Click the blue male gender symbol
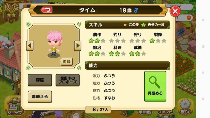 (136, 10)
